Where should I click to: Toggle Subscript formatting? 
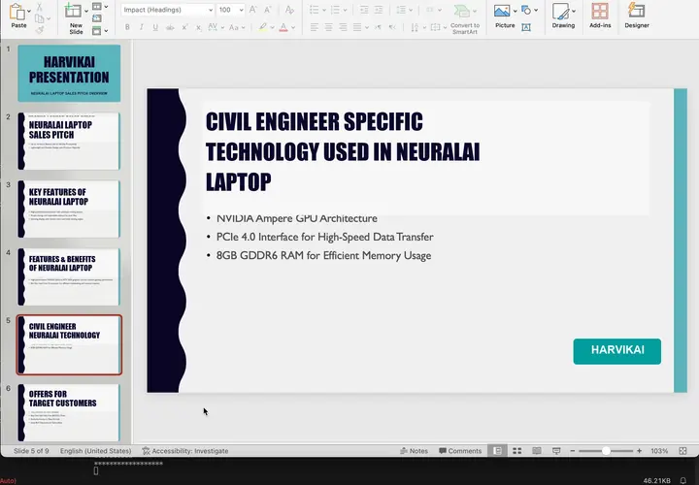tap(198, 27)
